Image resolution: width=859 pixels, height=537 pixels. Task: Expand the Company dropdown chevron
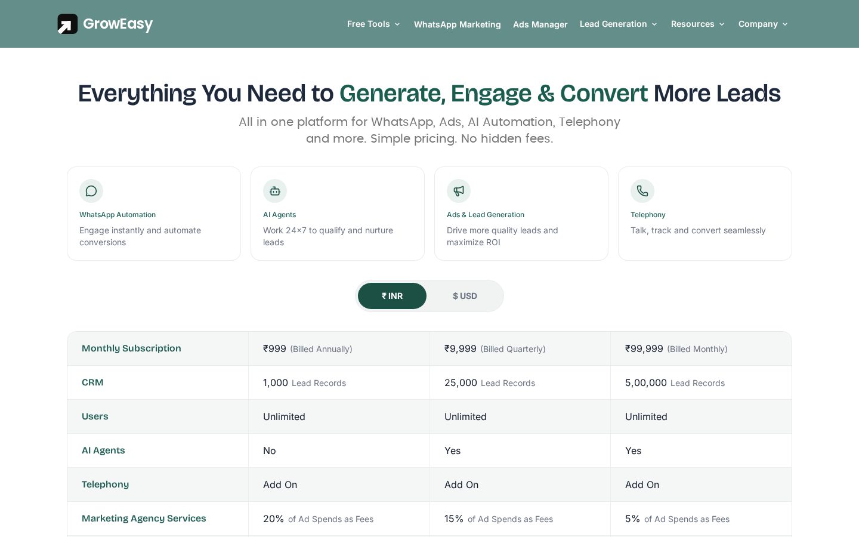pos(785,24)
